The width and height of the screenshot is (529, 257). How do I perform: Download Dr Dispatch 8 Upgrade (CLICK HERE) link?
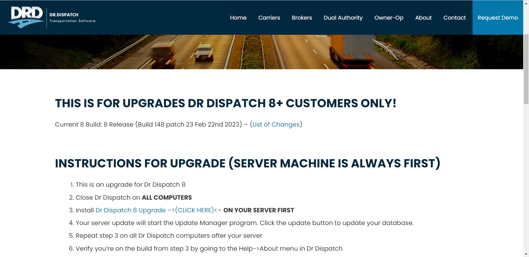(x=155, y=210)
